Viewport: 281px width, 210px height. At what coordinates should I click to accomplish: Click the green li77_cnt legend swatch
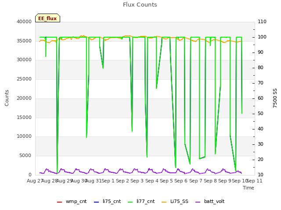click(130, 202)
